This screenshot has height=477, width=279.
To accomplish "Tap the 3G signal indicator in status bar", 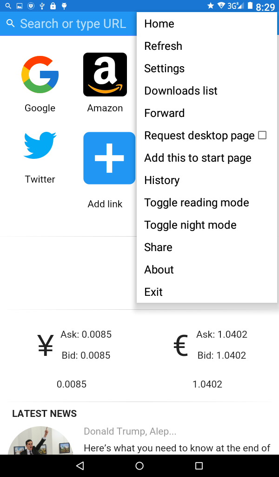I will coord(239,7).
